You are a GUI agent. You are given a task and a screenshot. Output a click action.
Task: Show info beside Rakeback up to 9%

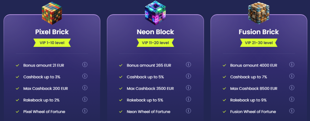coord(292,100)
